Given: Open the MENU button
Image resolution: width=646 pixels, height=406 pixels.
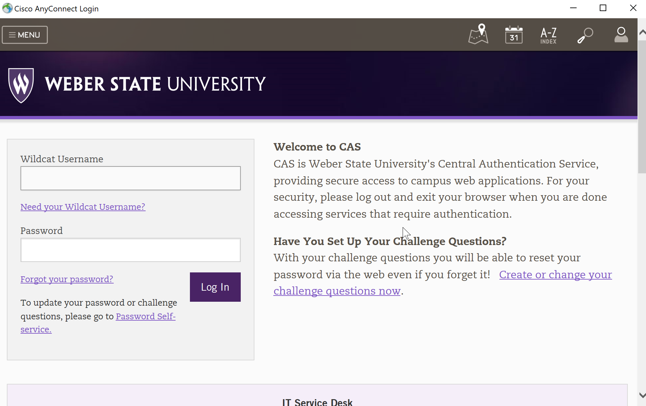Looking at the screenshot, I should (25, 35).
